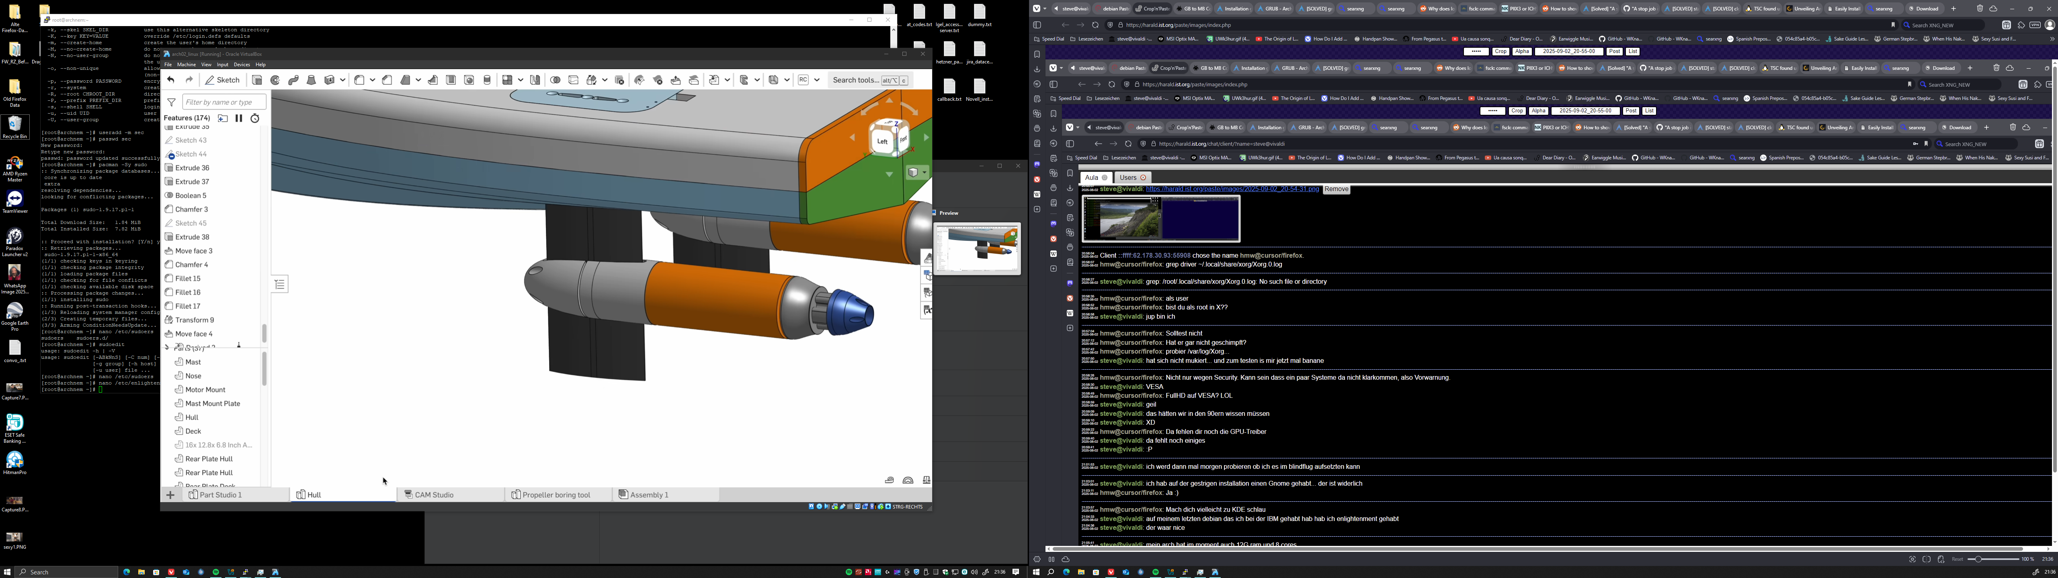Adjust the Vivaldi page zoom slider
Image resolution: width=2058 pixels, height=578 pixels.
coord(1992,559)
